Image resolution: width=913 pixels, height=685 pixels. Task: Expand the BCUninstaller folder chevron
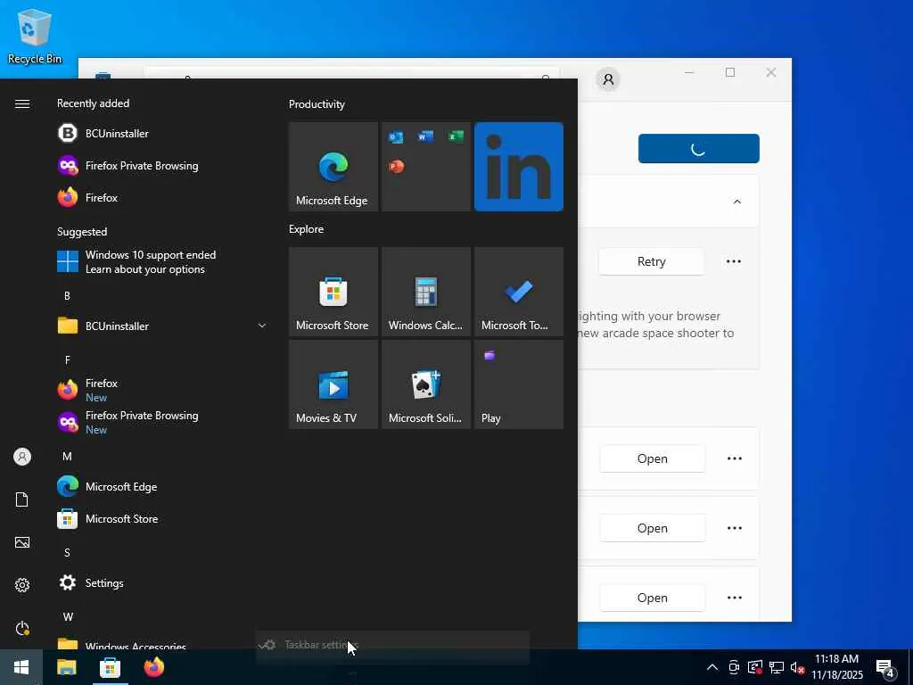point(262,326)
